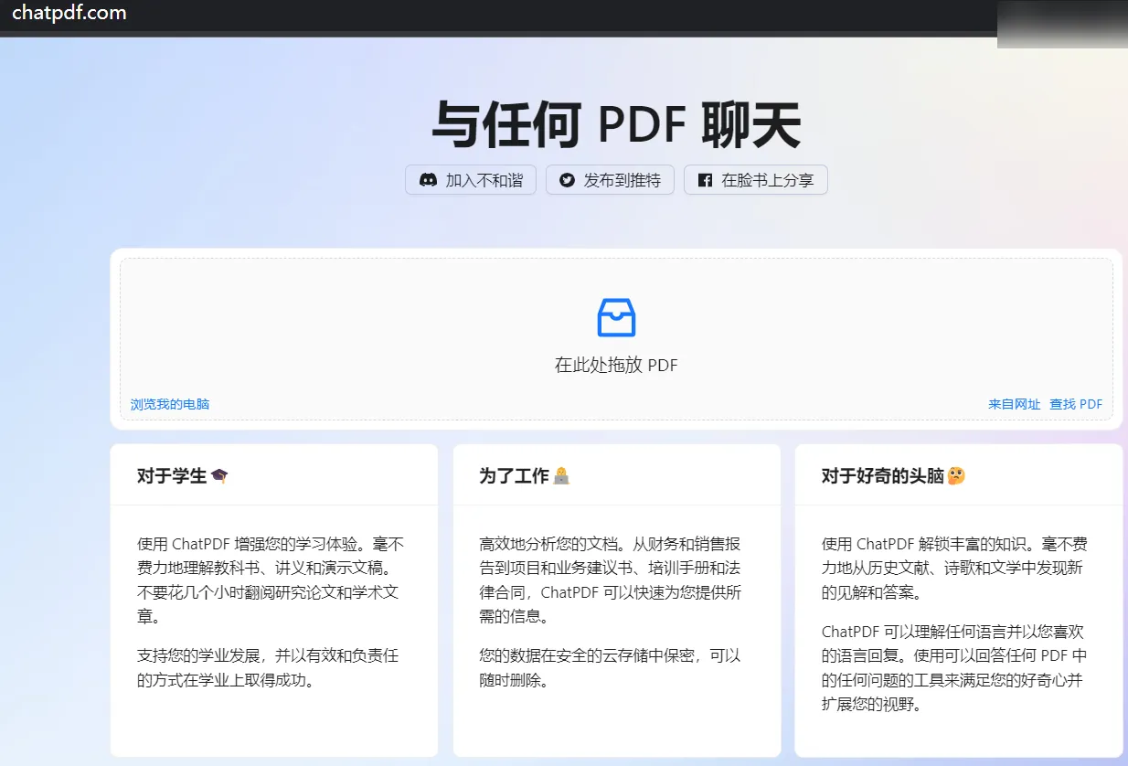Click the dark bar at top right corner
This screenshot has height=766, width=1128.
[1060, 20]
